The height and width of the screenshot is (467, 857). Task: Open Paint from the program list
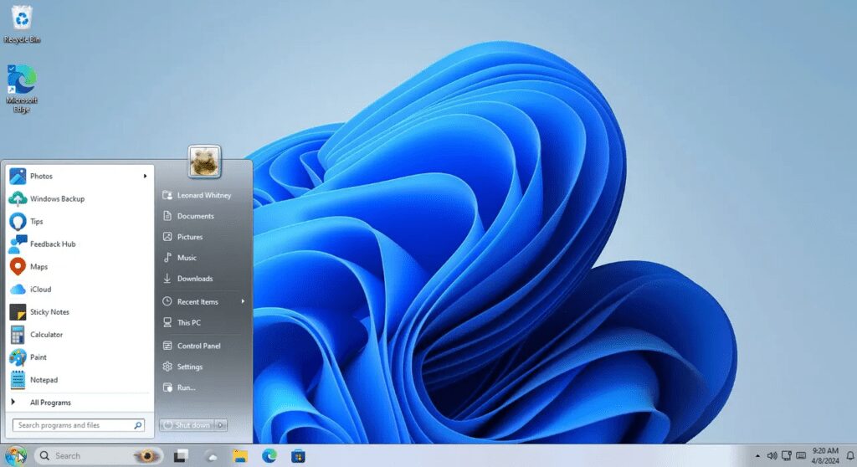pos(38,357)
